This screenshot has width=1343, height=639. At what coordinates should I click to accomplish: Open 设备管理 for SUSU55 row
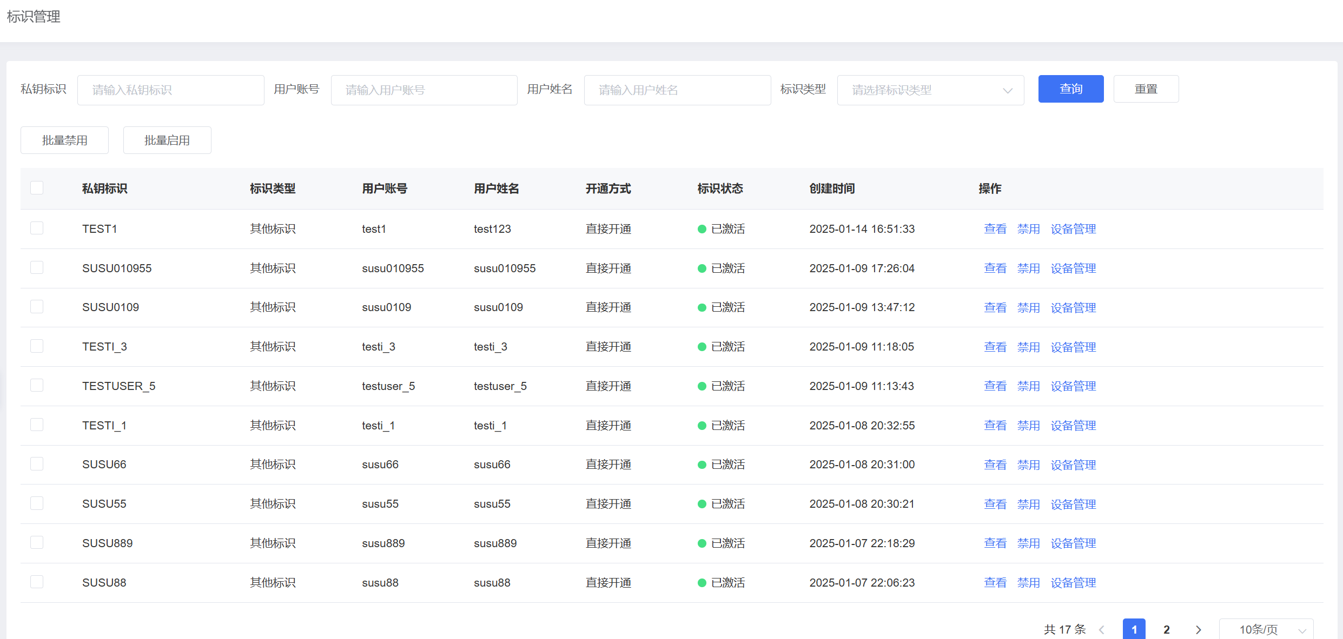pos(1074,505)
